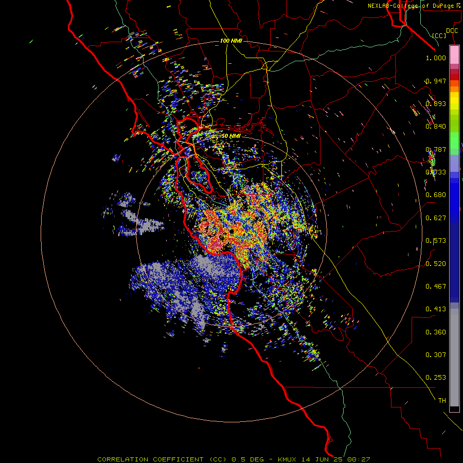Select the 0.413 scale value

coord(436,309)
